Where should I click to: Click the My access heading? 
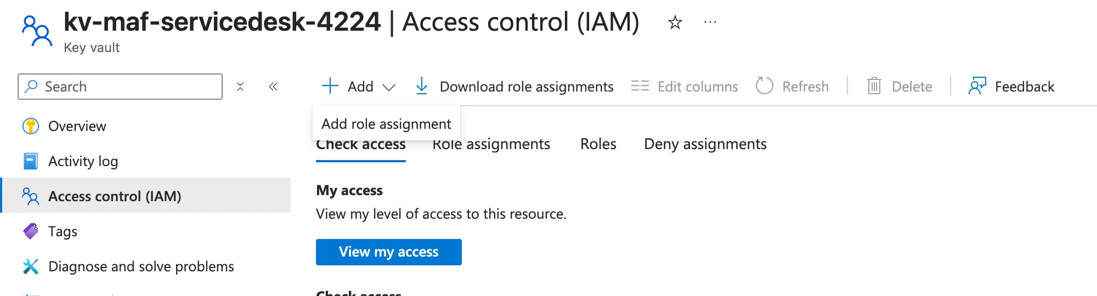click(349, 190)
